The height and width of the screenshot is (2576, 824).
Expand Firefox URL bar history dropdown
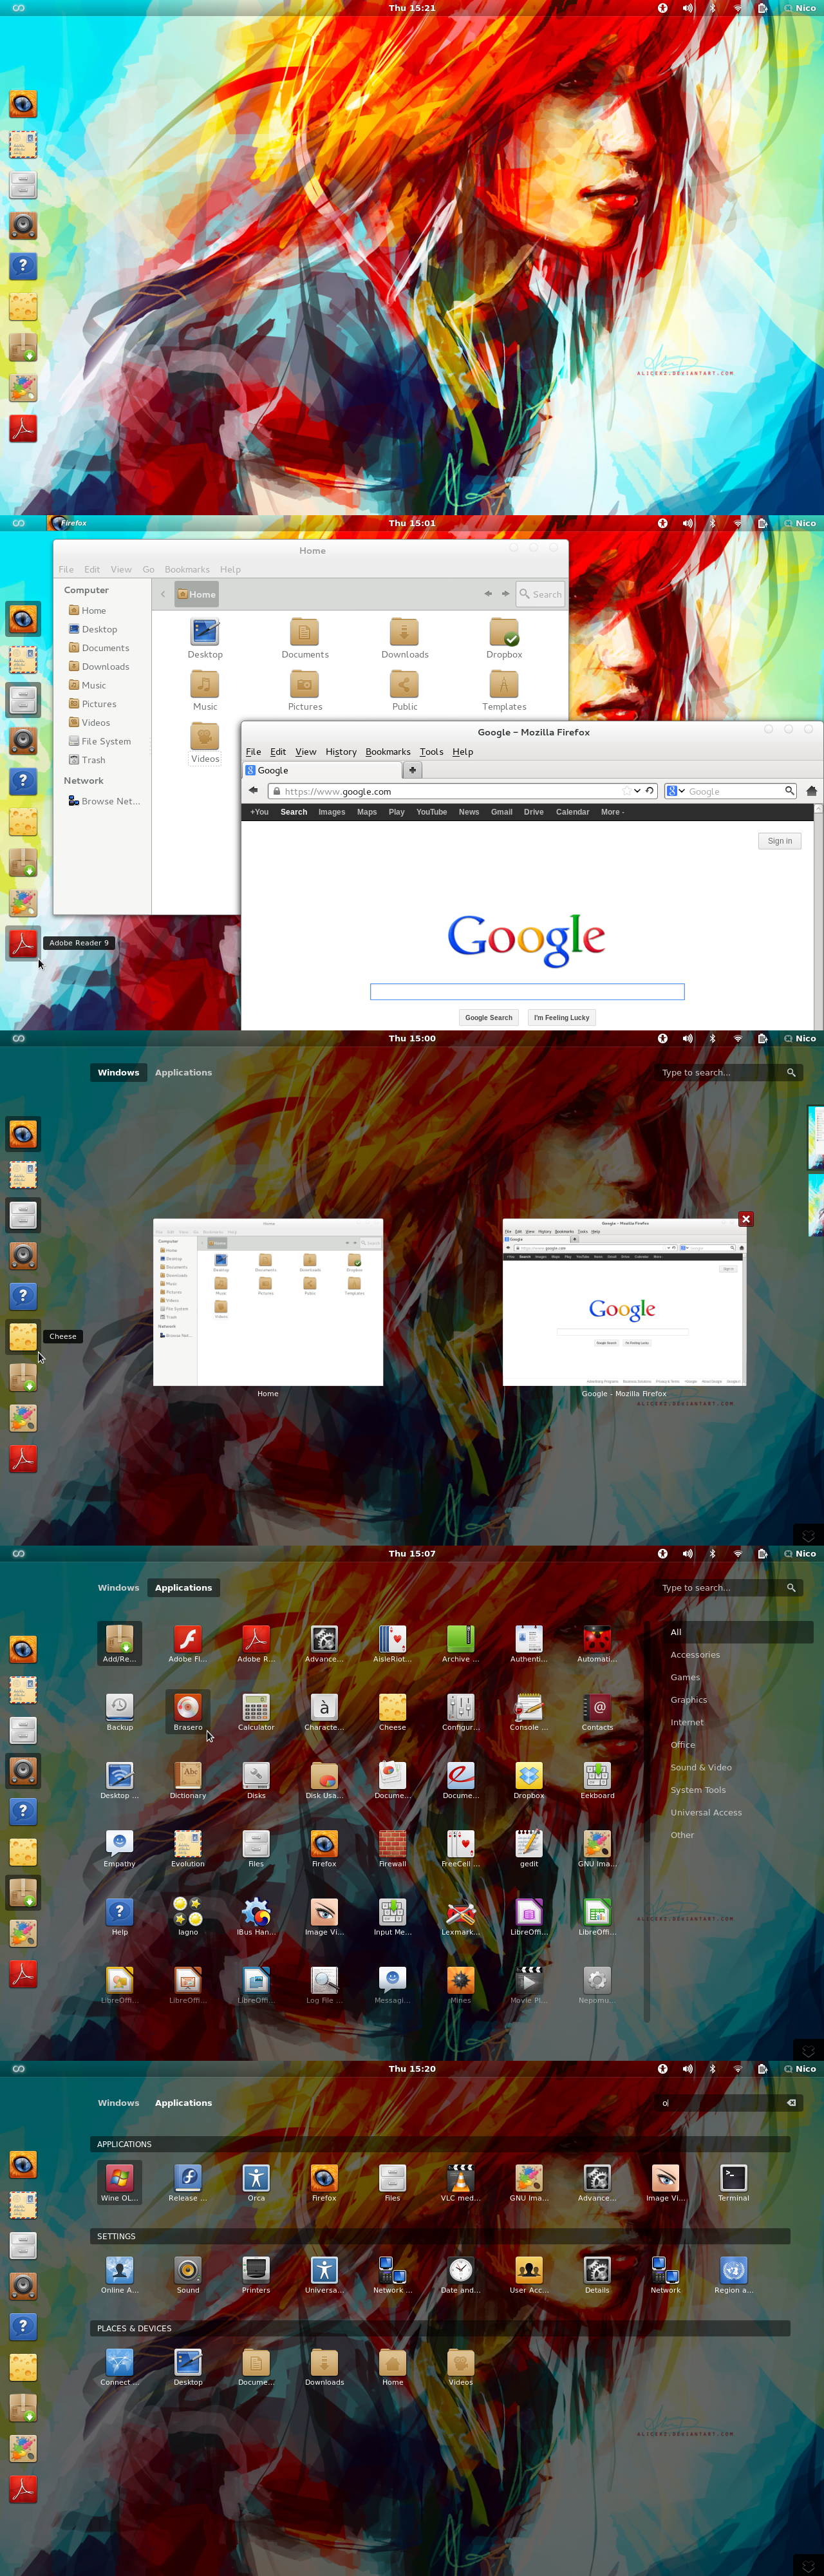pos(638,791)
